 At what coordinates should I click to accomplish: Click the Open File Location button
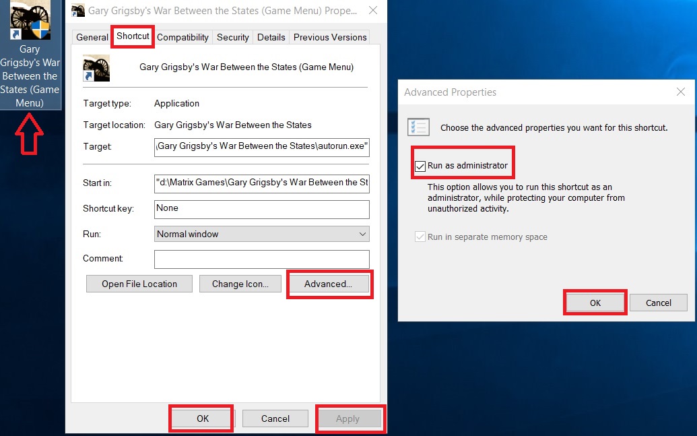[x=139, y=284]
